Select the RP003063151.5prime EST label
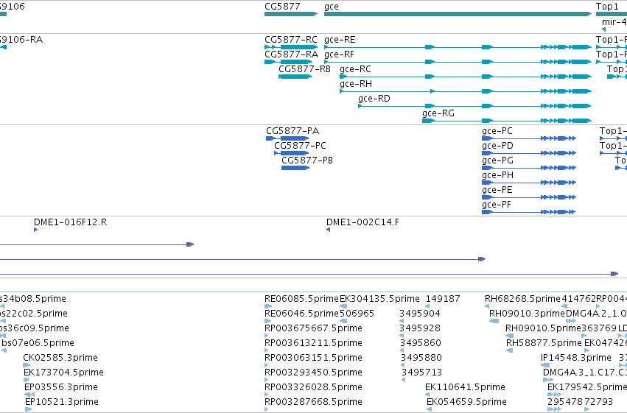 pyautogui.click(x=314, y=358)
